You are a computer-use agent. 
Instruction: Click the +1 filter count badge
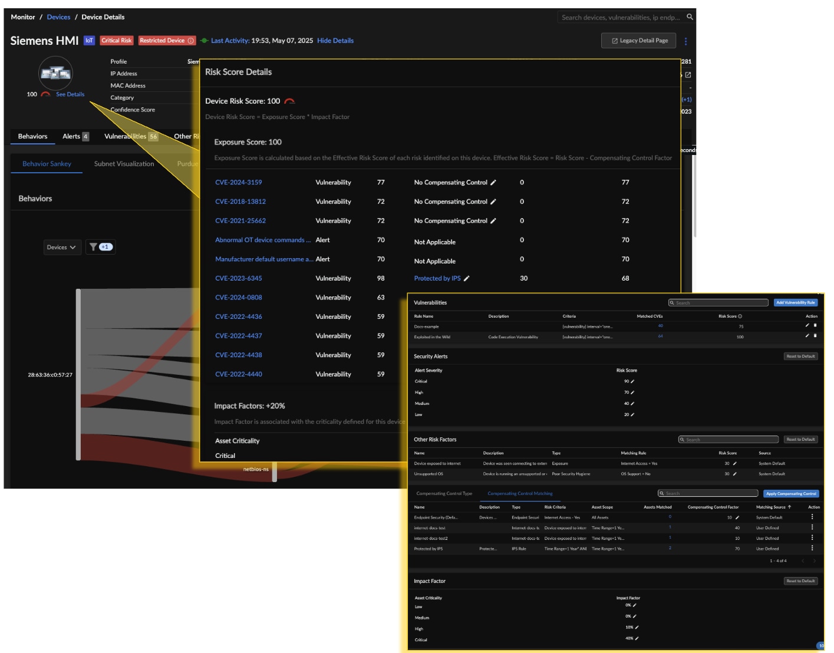(x=106, y=247)
